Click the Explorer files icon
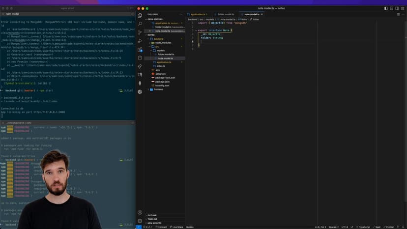Screen dimensions: 407x229 pos(140,15)
